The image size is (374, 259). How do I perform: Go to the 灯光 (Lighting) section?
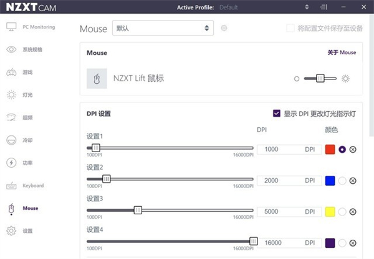coord(26,95)
